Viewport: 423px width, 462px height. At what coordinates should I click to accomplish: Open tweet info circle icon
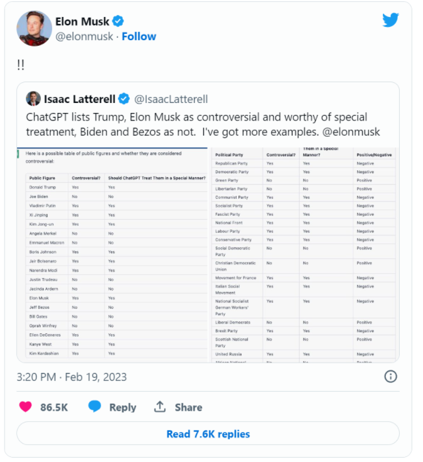(x=390, y=376)
